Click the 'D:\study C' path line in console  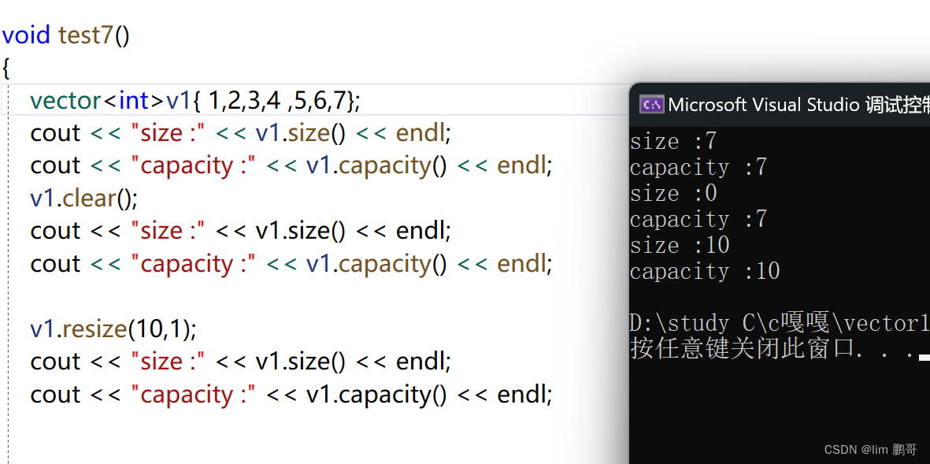[x=780, y=323]
